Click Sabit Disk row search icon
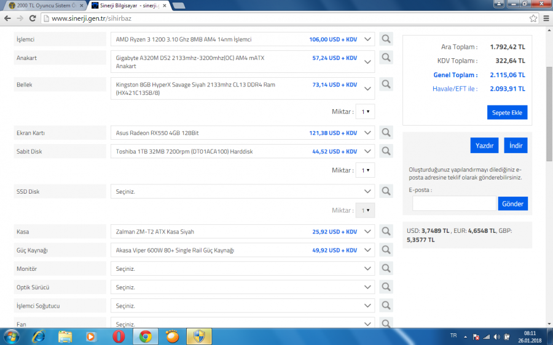Viewport: 553px width, 345px height. point(386,151)
